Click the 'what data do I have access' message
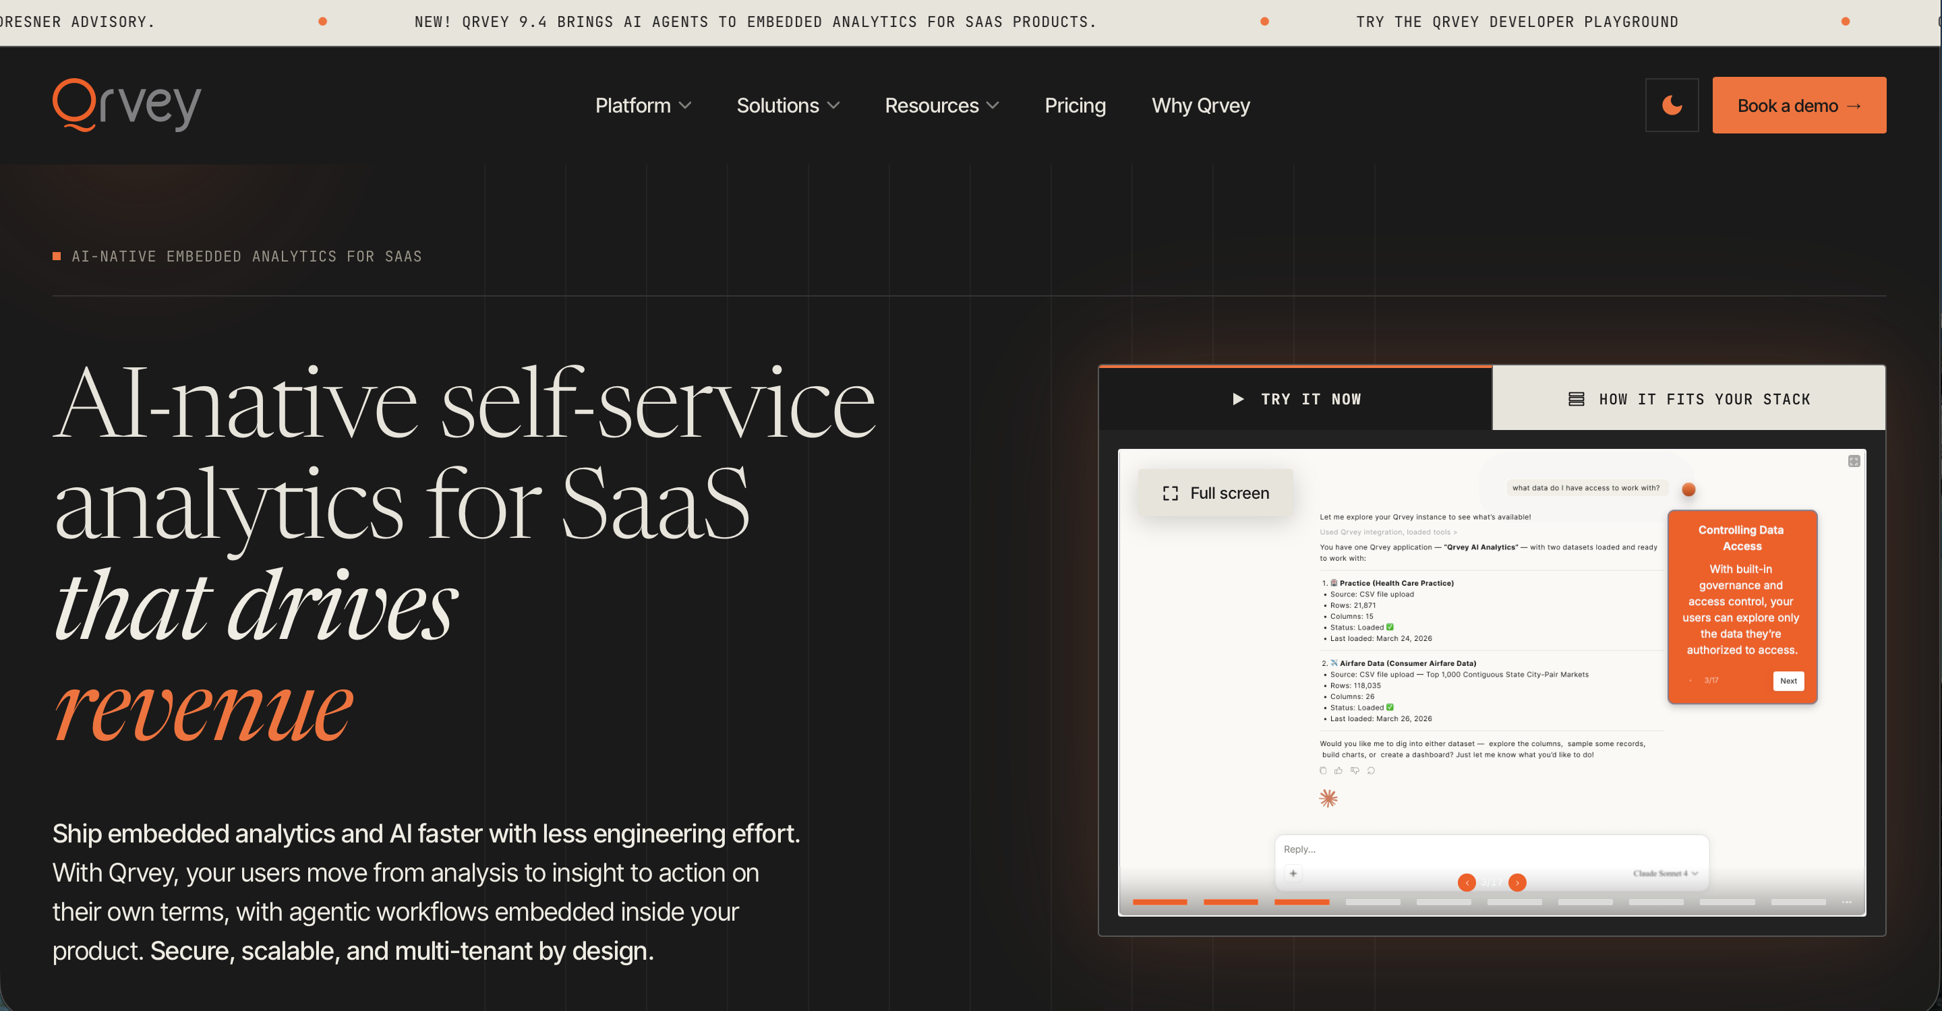Screen dimensions: 1942x1011 (x=1585, y=488)
